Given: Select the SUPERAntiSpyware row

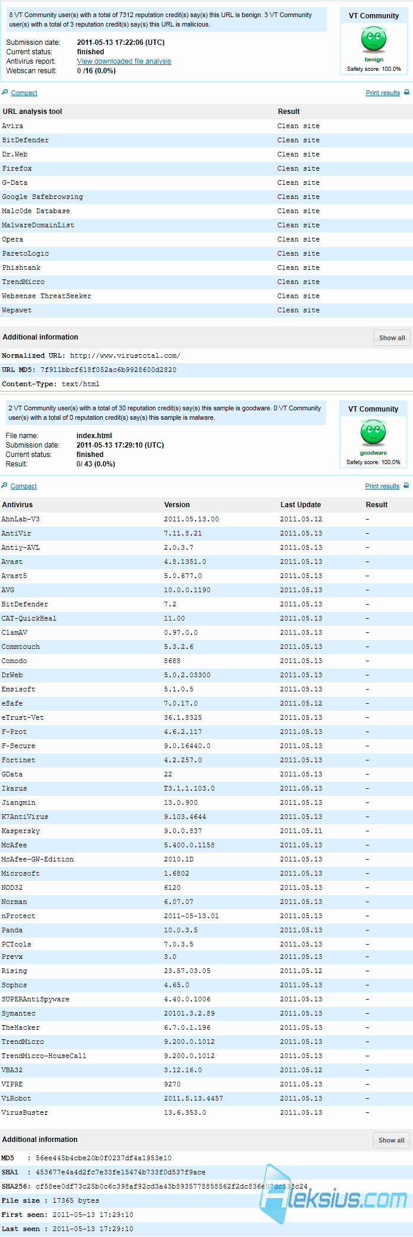Looking at the screenshot, I should click(x=206, y=999).
